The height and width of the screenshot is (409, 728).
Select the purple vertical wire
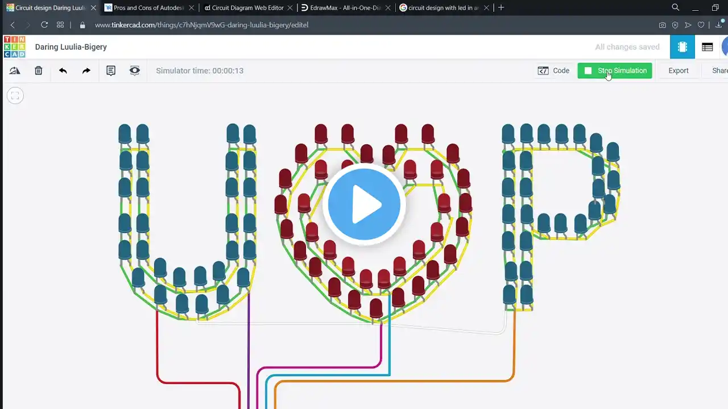249,349
